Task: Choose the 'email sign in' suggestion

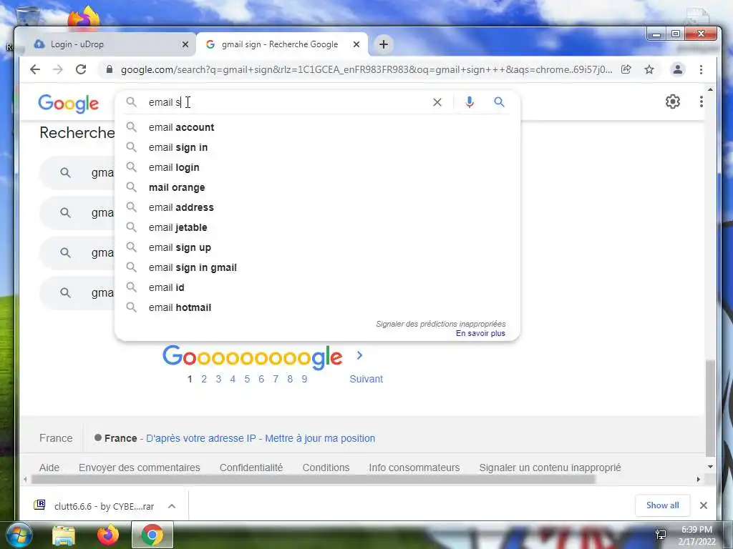Action: [x=317, y=147]
